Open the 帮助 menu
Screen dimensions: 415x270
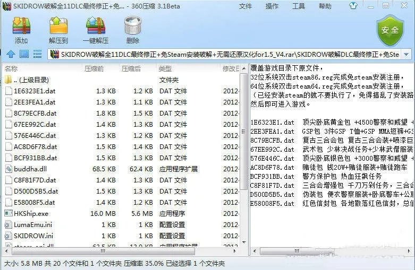tap(325, 6)
